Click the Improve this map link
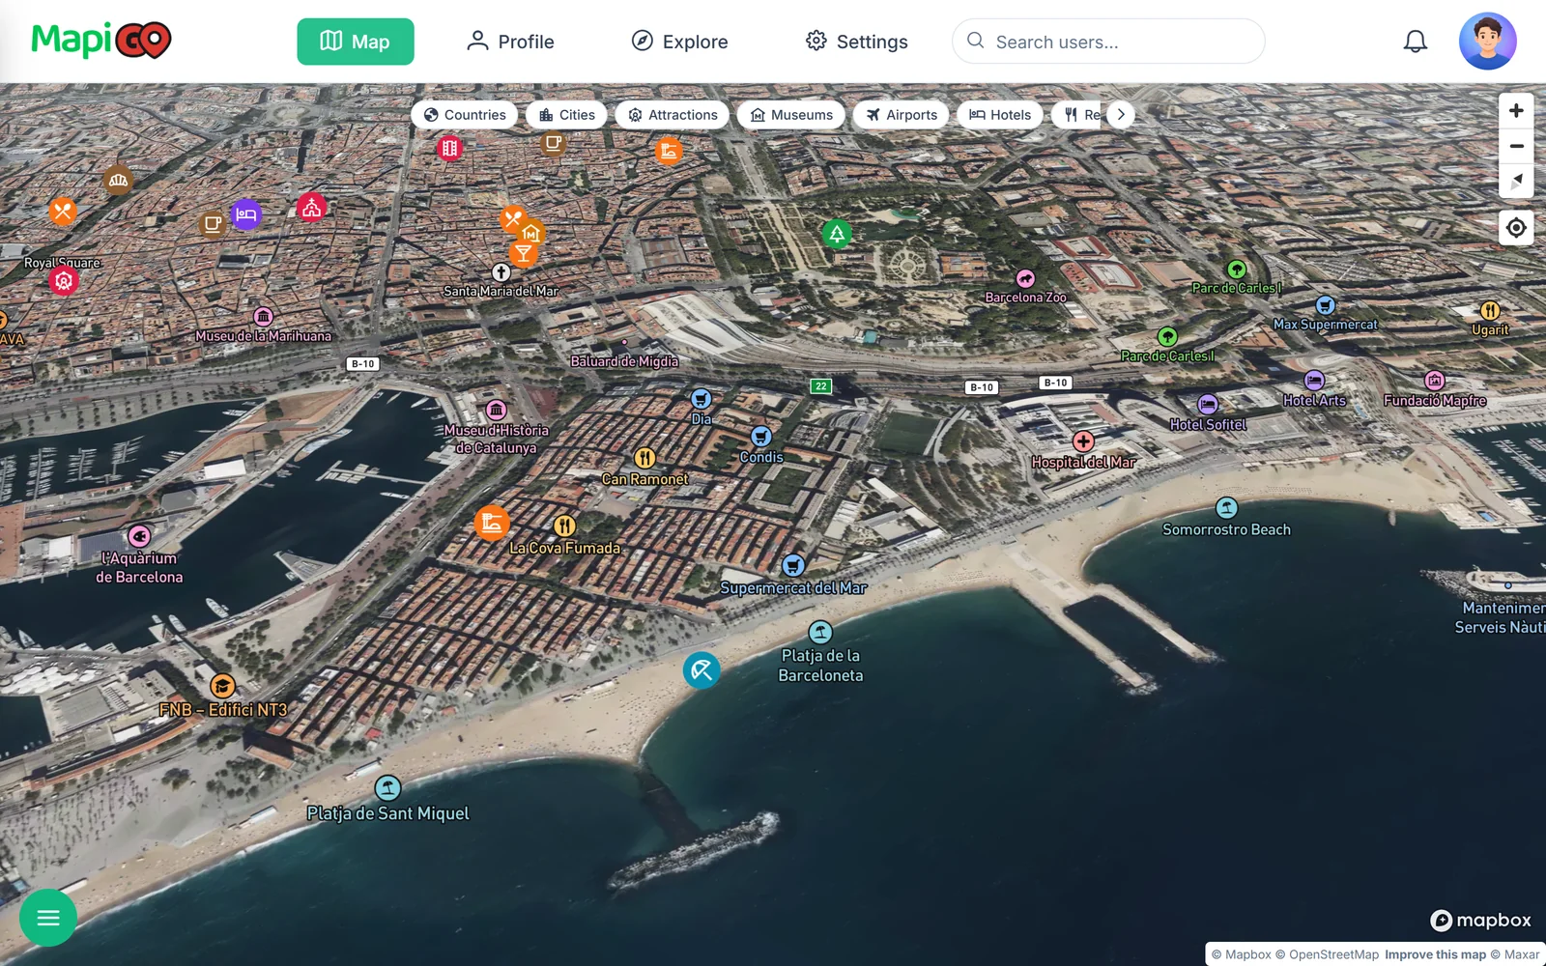 [1435, 954]
